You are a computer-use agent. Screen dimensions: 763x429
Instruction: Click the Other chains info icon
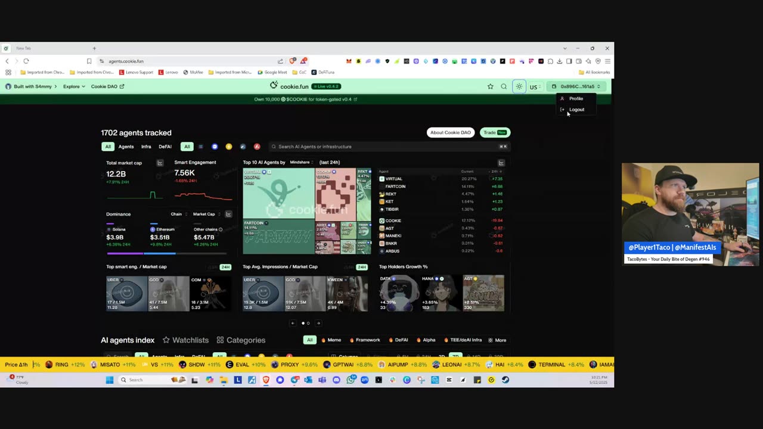tap(221, 229)
